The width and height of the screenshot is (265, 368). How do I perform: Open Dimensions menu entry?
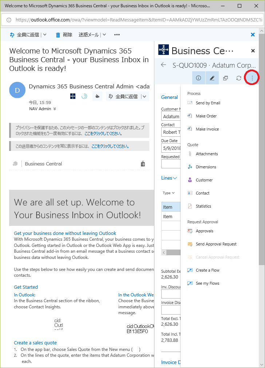click(x=206, y=167)
